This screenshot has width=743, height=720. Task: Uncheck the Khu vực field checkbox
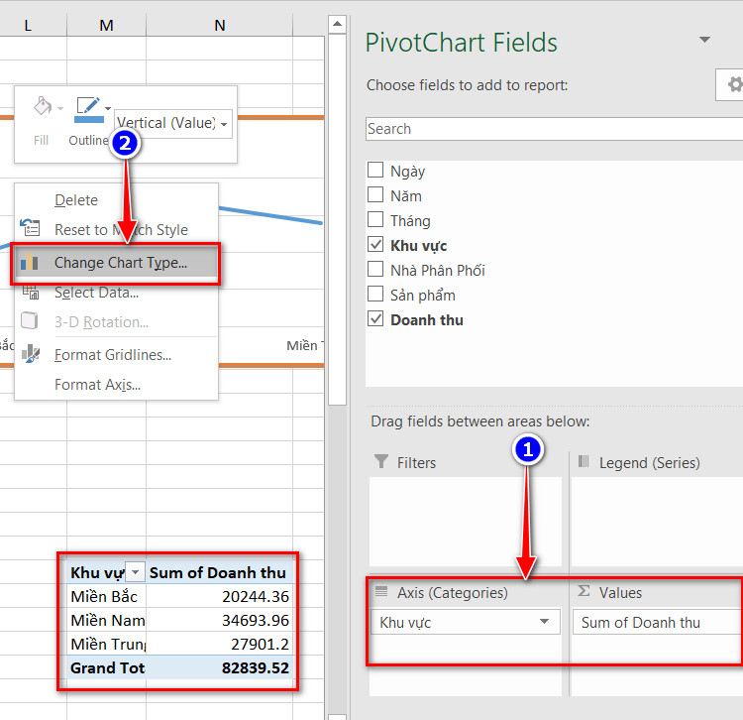click(x=375, y=244)
